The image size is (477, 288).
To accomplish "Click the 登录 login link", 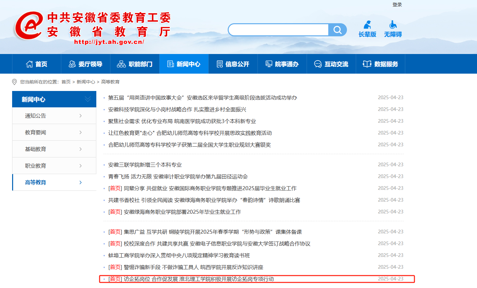I will 397,5.
